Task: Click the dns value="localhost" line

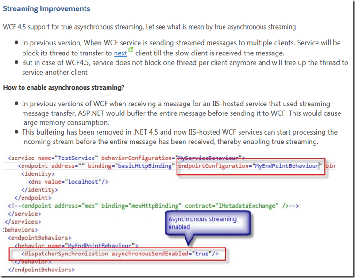Action: (68, 182)
